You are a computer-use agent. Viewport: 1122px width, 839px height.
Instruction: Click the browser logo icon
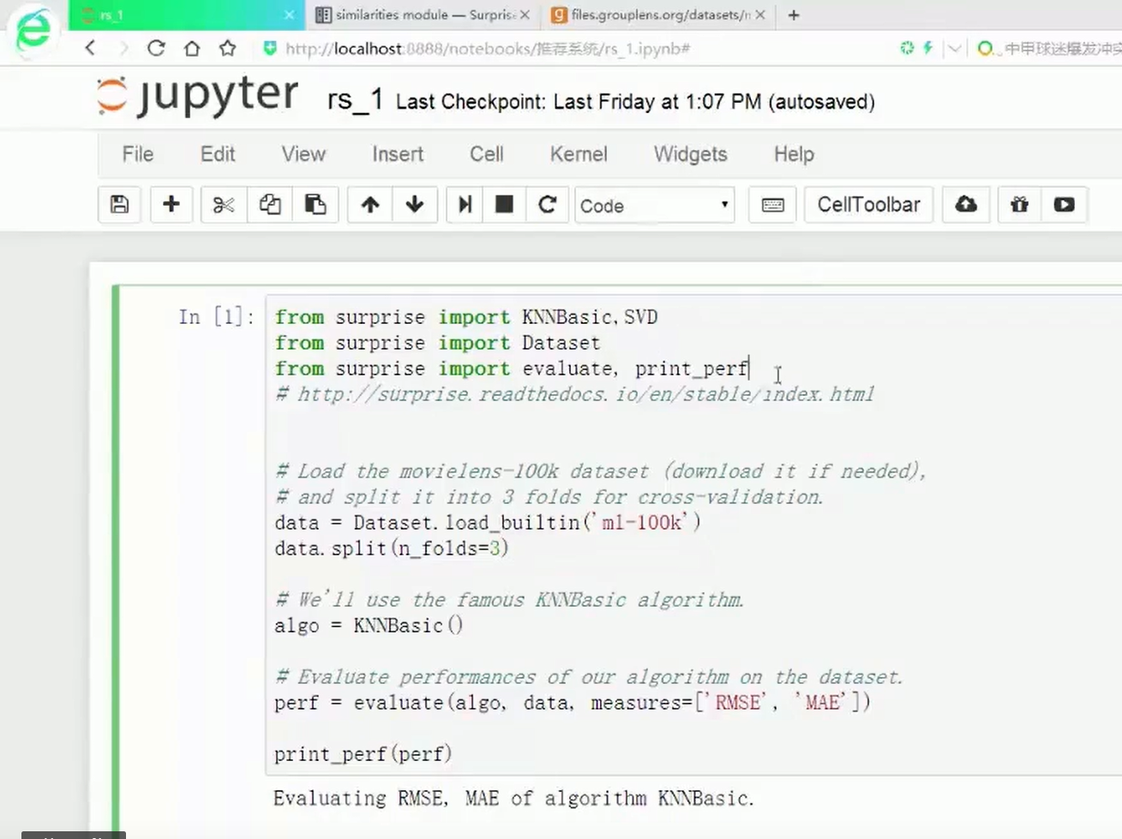click(x=33, y=31)
